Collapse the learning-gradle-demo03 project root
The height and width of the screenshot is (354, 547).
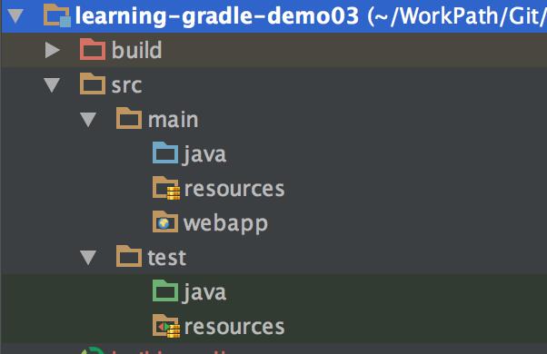(15, 16)
